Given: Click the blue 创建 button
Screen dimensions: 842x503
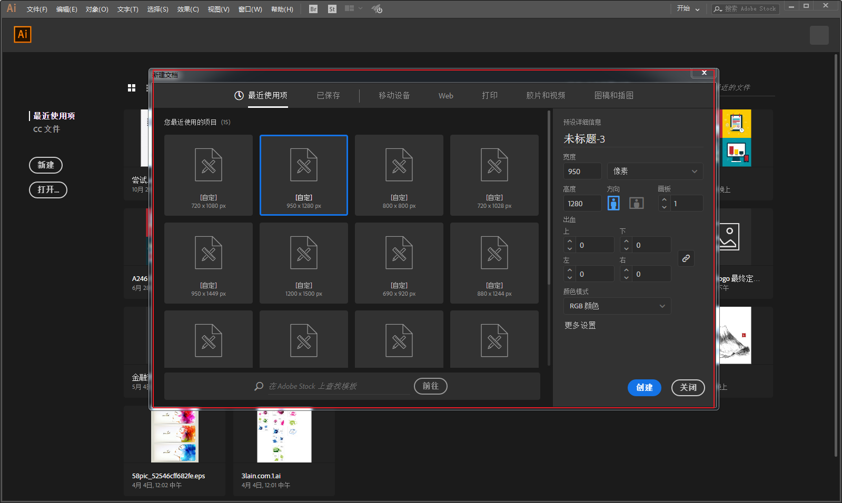Looking at the screenshot, I should 645,388.
